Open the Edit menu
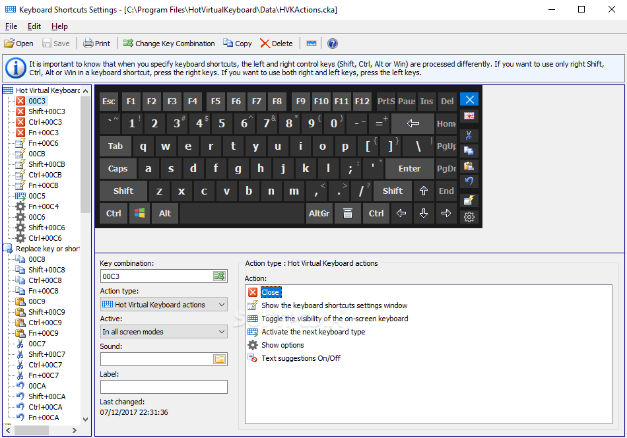This screenshot has width=627, height=438. [34, 26]
